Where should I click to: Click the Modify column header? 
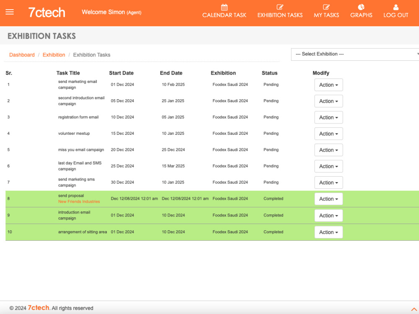[x=321, y=73]
